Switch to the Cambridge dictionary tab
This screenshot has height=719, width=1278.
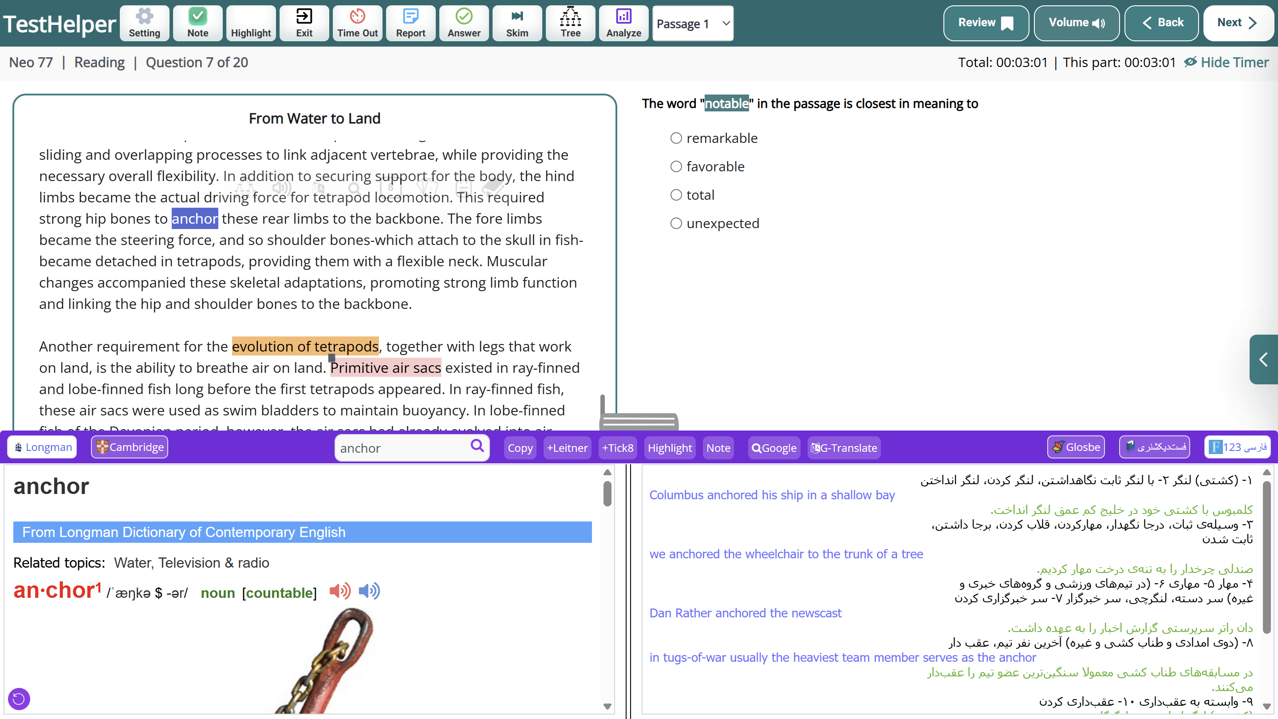coord(130,447)
